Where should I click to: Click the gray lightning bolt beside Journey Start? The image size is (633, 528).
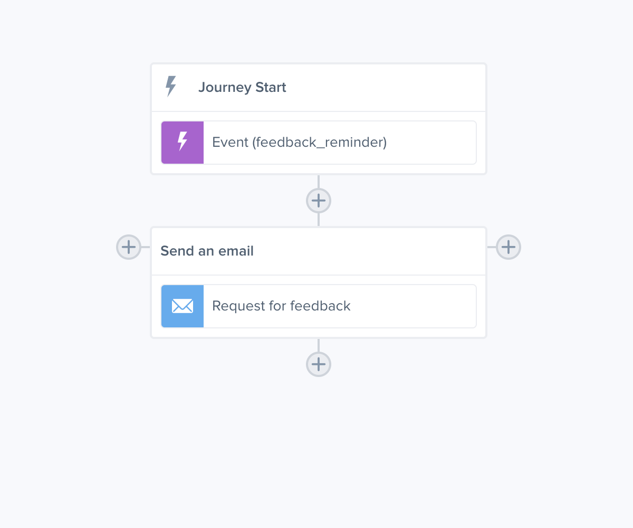click(x=170, y=86)
